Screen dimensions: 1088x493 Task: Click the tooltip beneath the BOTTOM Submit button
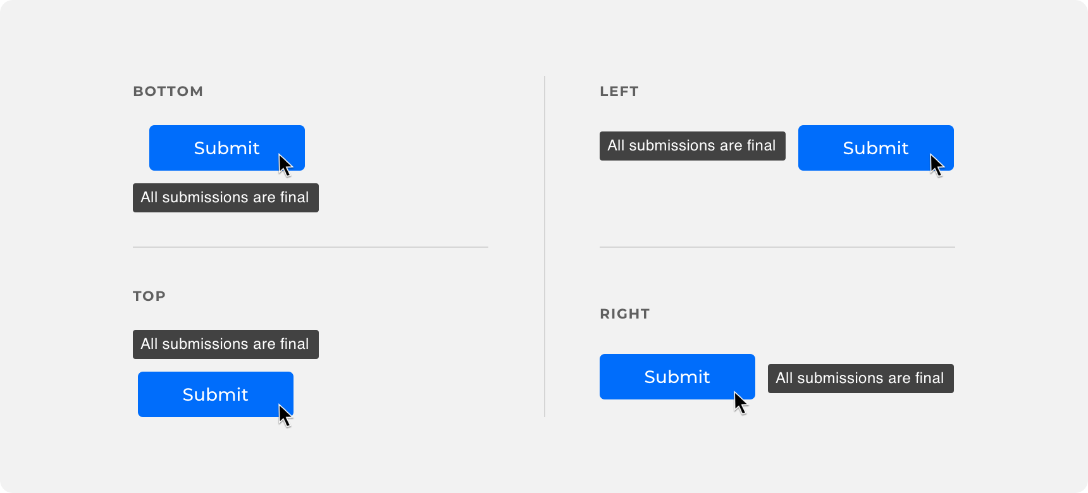(x=226, y=198)
